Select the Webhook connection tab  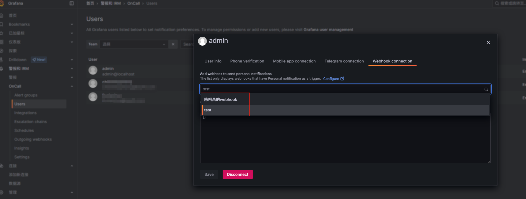(392, 61)
